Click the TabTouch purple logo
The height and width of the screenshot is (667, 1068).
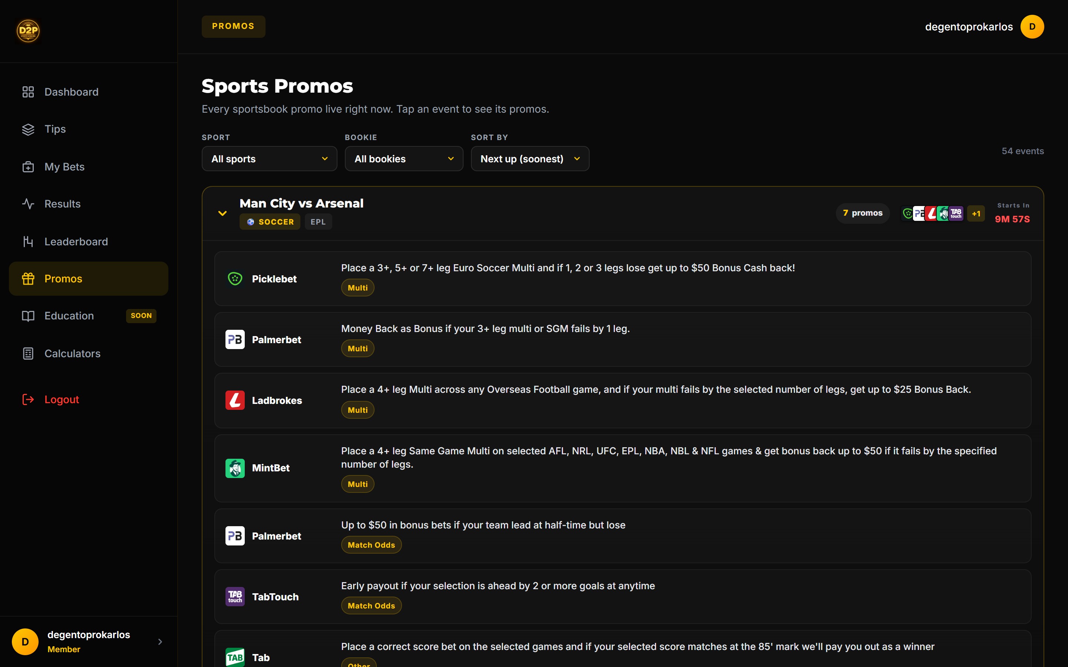click(x=235, y=596)
